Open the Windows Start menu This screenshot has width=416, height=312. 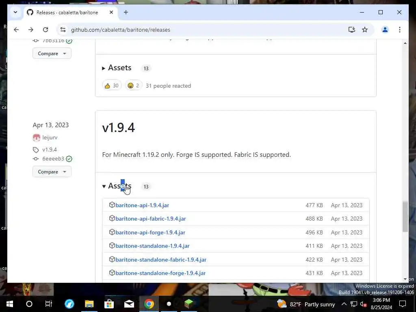(x=10, y=304)
